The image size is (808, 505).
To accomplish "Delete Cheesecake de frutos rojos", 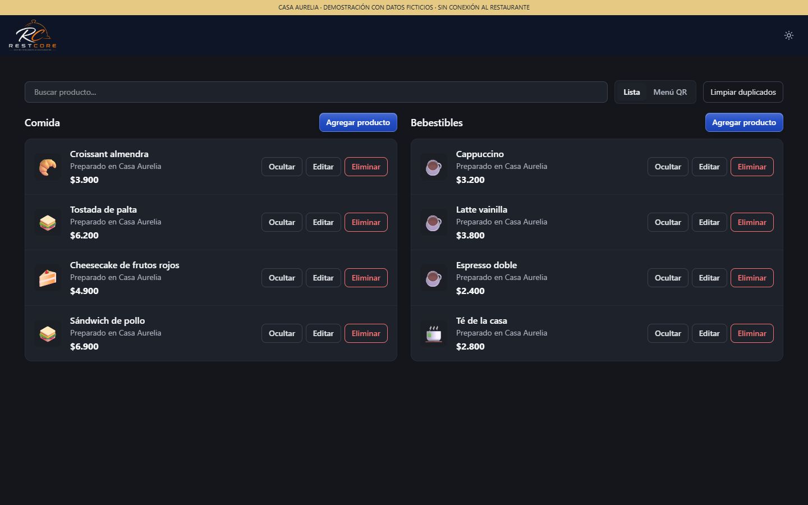I will 366,278.
